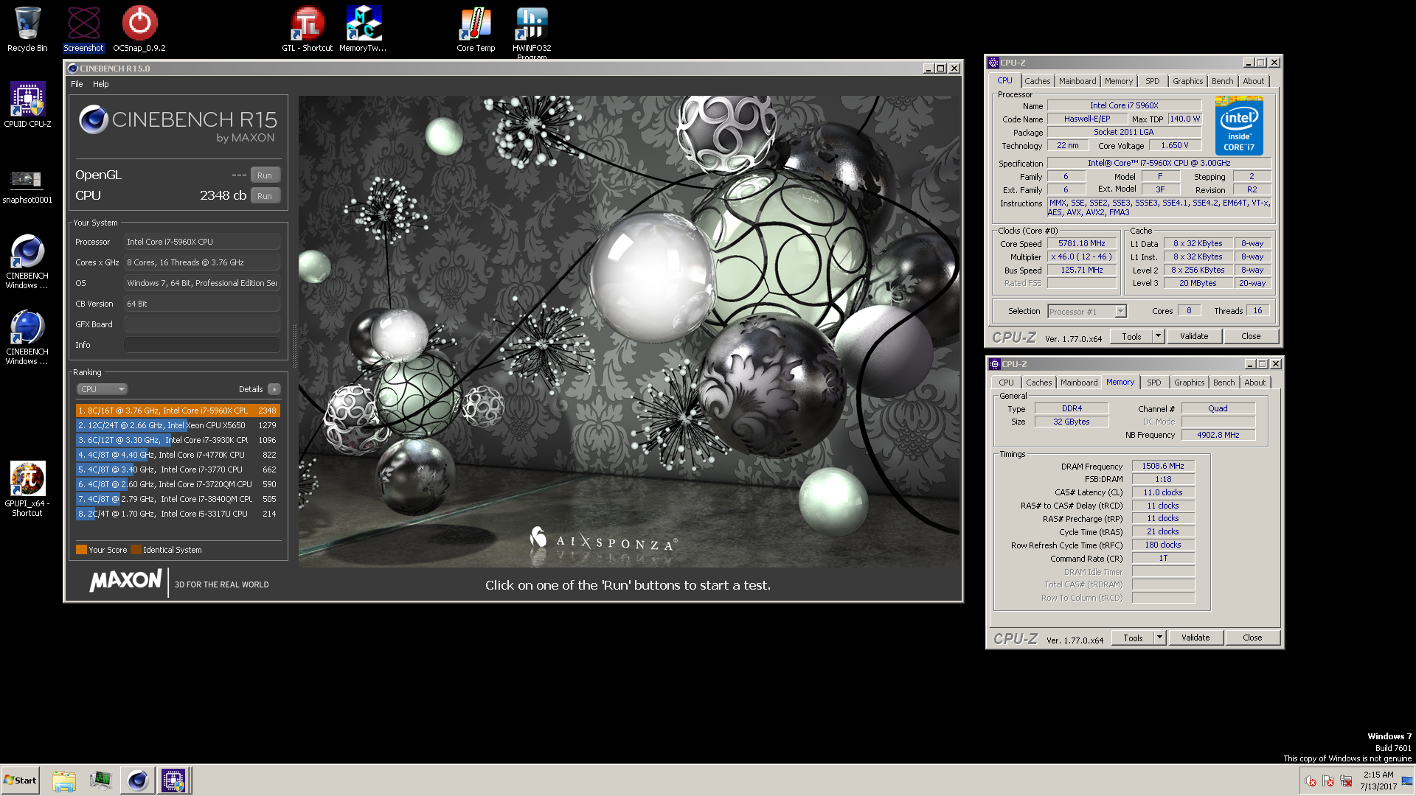Click the Action Center flag tray icon
Screen dimensions: 1416x796
click(x=1328, y=781)
